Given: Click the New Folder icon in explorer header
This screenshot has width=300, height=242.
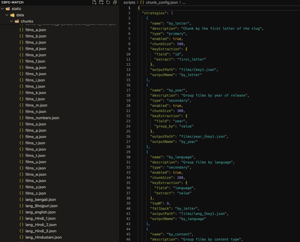Looking at the screenshot, I should [x=101, y=2].
